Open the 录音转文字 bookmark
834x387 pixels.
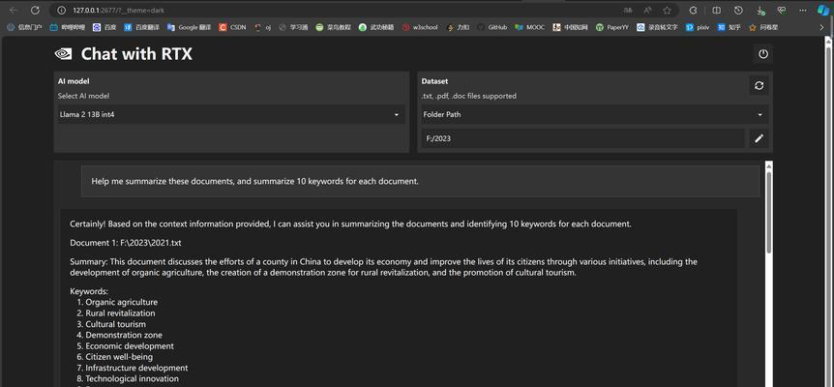pyautogui.click(x=657, y=27)
